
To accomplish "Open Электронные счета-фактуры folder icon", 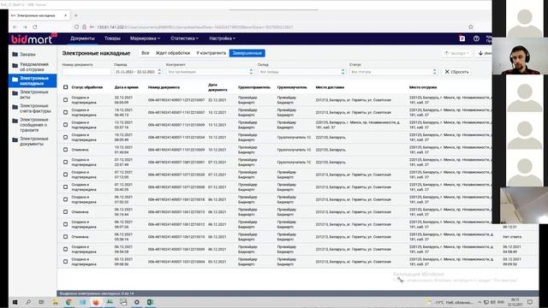I will (15, 107).
